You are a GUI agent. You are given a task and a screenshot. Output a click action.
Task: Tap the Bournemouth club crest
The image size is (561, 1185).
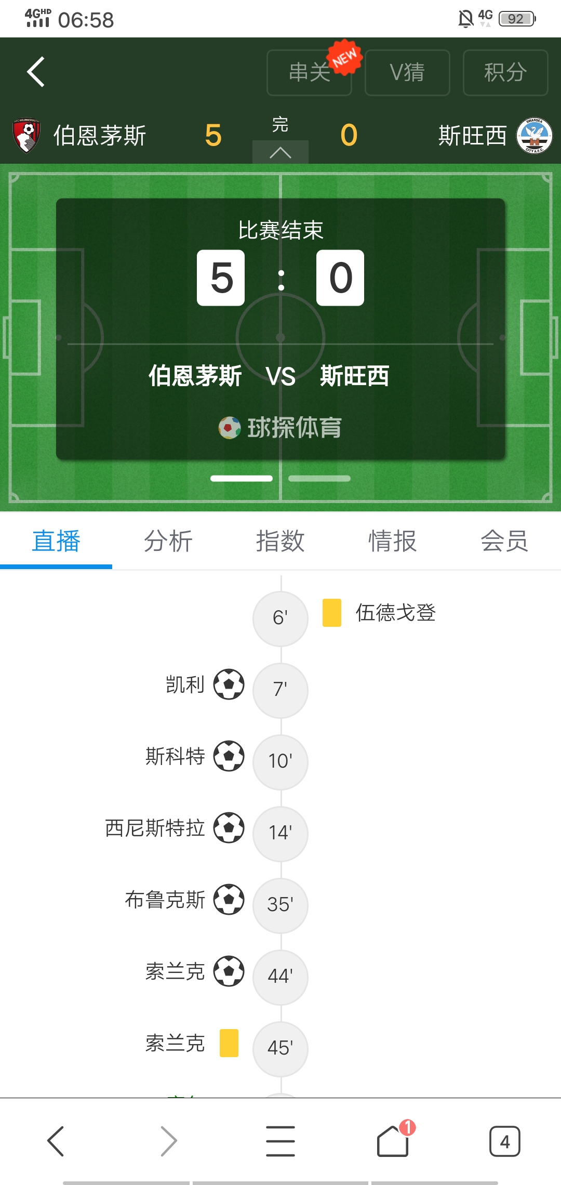click(26, 135)
